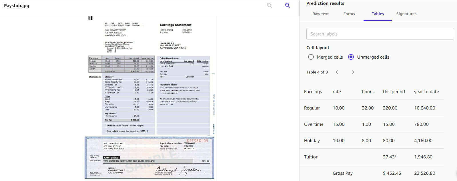Click the 'year to date' column header

coord(426,92)
